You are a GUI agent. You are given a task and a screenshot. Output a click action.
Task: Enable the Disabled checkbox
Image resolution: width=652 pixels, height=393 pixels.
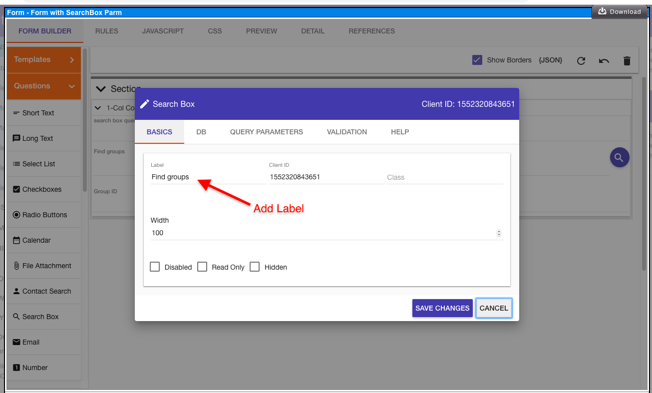[x=155, y=267]
